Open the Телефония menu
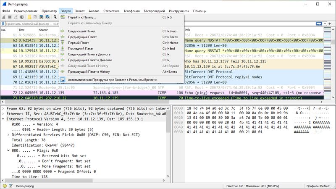Viewport: 336px width, 189px height. coord(131,11)
